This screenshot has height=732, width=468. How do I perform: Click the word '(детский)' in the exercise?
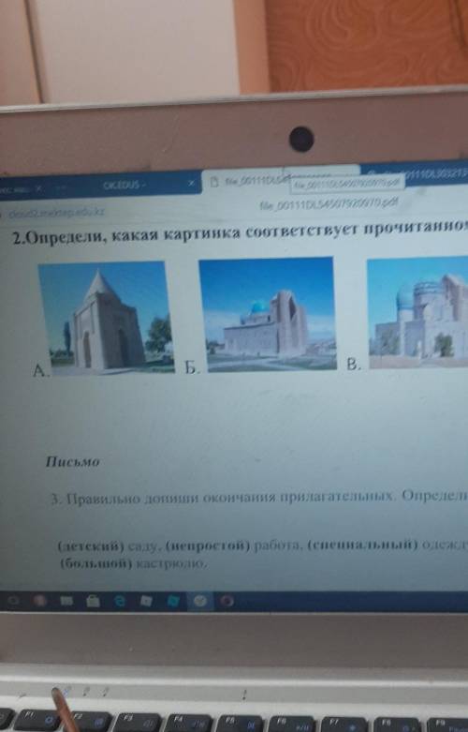coord(91,546)
